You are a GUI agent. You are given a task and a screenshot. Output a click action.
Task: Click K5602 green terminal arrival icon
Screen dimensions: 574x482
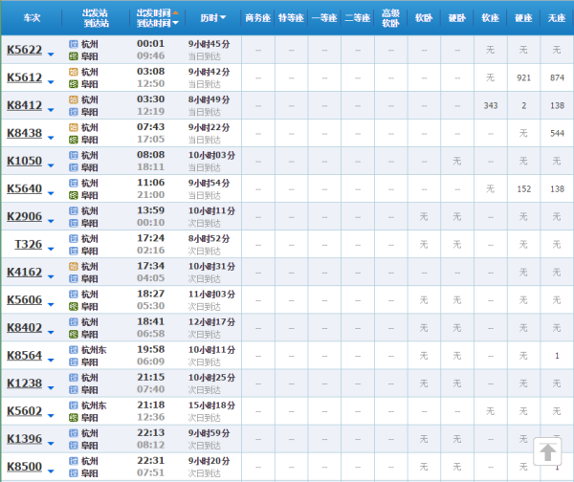(x=74, y=418)
